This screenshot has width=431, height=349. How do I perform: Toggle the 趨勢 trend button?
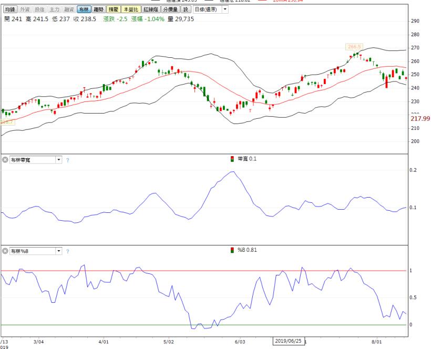click(x=98, y=9)
